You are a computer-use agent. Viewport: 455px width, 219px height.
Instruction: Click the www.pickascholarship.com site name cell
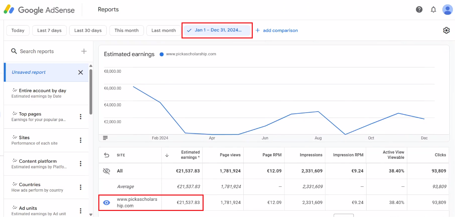coord(137,203)
